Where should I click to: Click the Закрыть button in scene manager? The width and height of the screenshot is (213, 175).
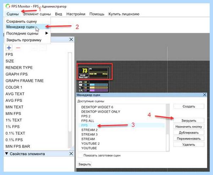point(84,164)
